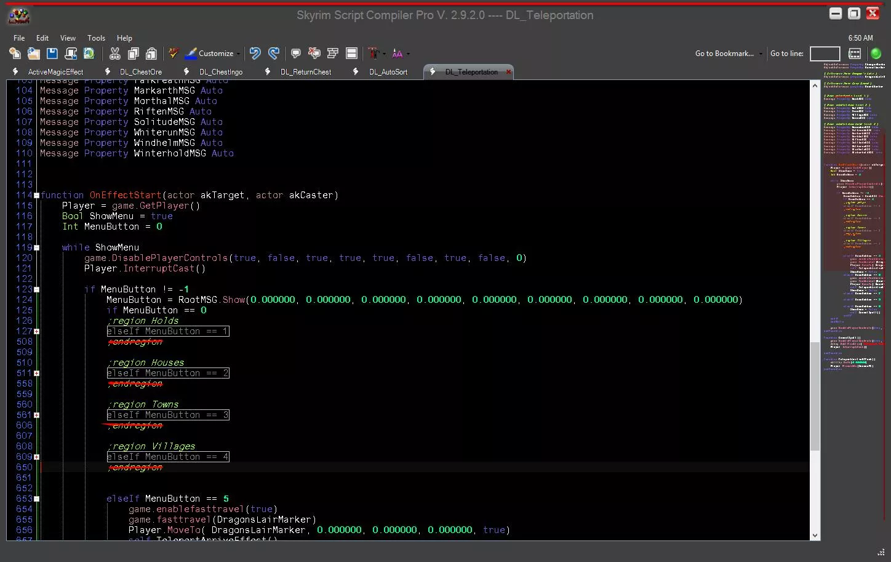
Task: Click the film-strip icon beside Go to line
Action: pos(855,54)
